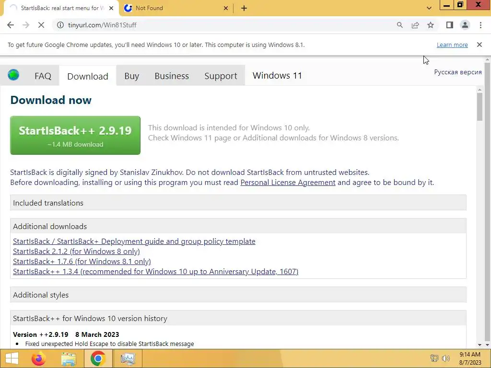Open the Chrome profile avatar

coord(465,25)
